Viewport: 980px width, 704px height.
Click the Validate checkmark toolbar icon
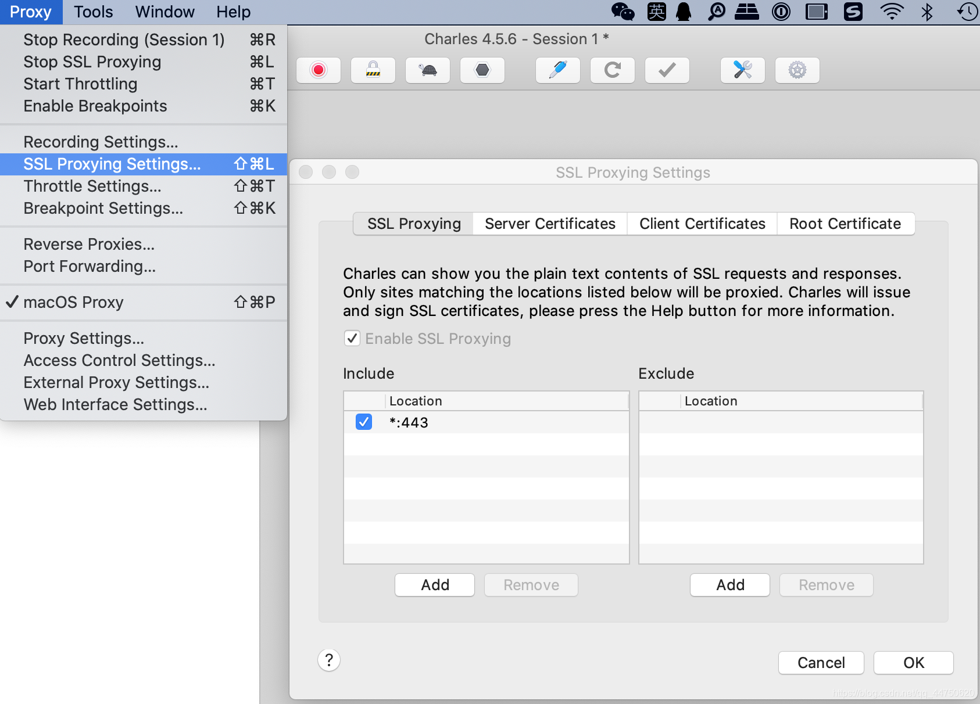pos(667,70)
